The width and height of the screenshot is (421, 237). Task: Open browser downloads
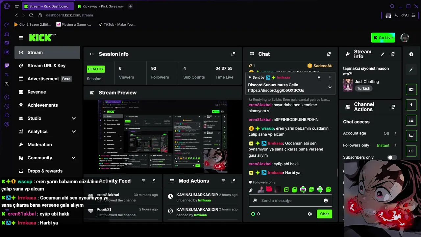396,15
